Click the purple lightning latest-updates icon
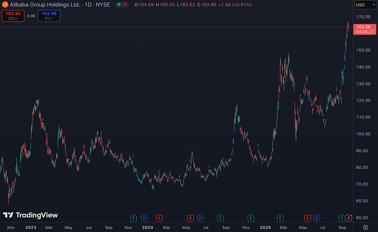This screenshot has width=378, height=232. pos(349,218)
